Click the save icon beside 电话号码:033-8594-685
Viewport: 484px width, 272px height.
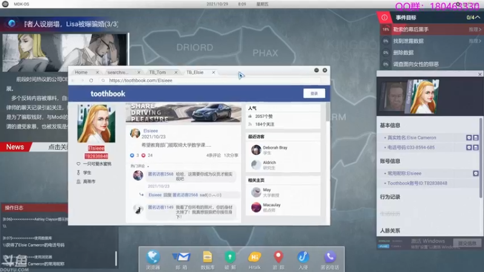click(x=476, y=147)
